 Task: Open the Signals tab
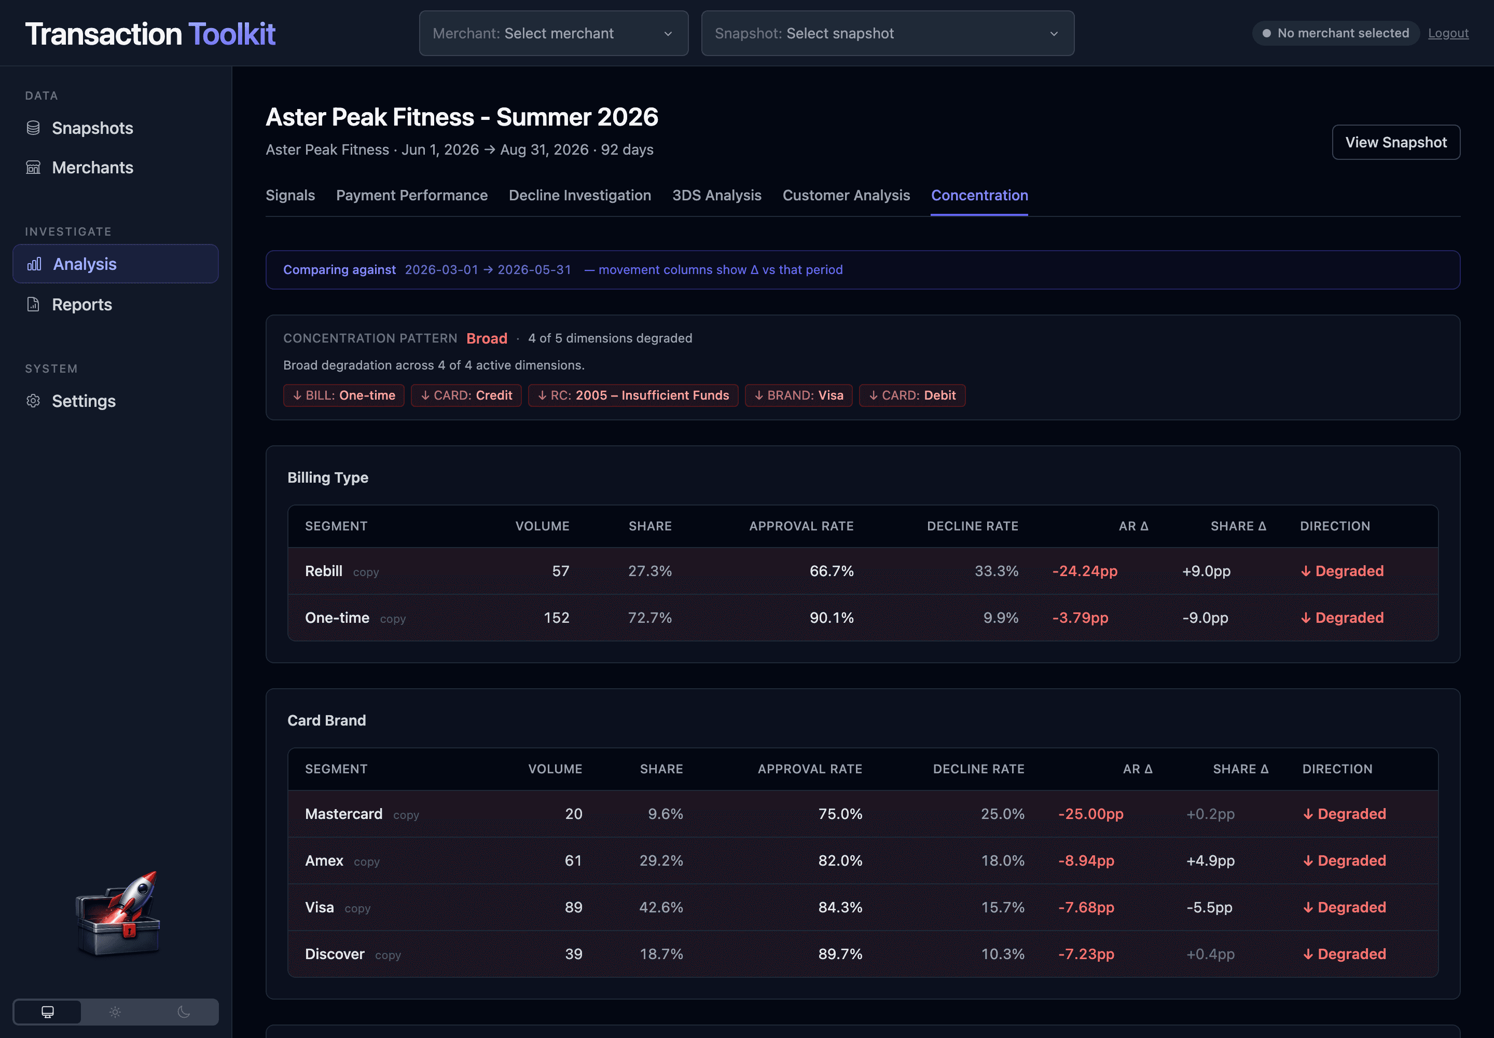[x=290, y=195]
